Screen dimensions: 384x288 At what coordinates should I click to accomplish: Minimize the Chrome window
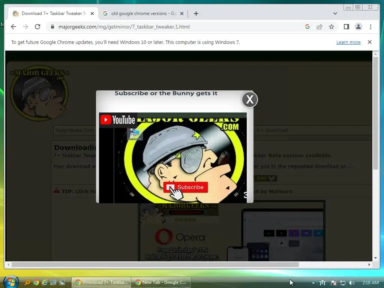[x=348, y=7]
